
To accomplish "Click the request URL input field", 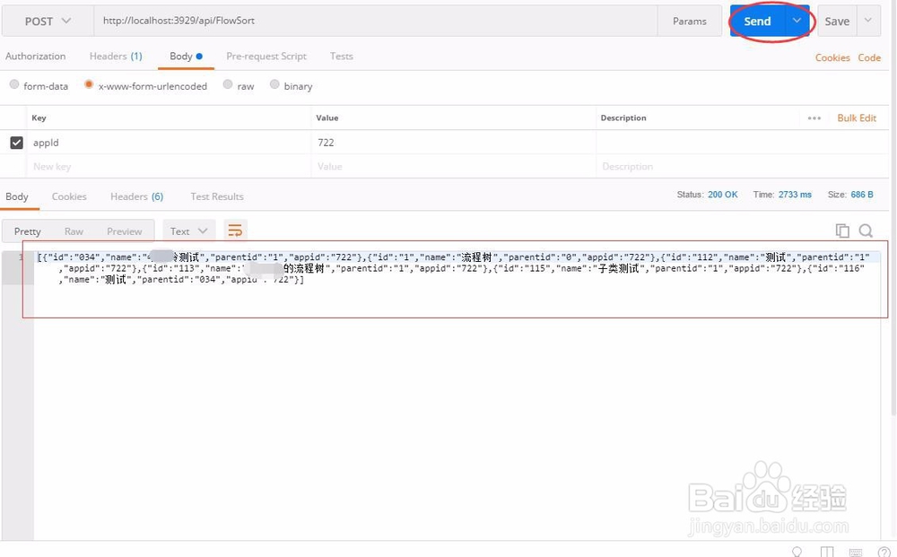I will (x=359, y=20).
